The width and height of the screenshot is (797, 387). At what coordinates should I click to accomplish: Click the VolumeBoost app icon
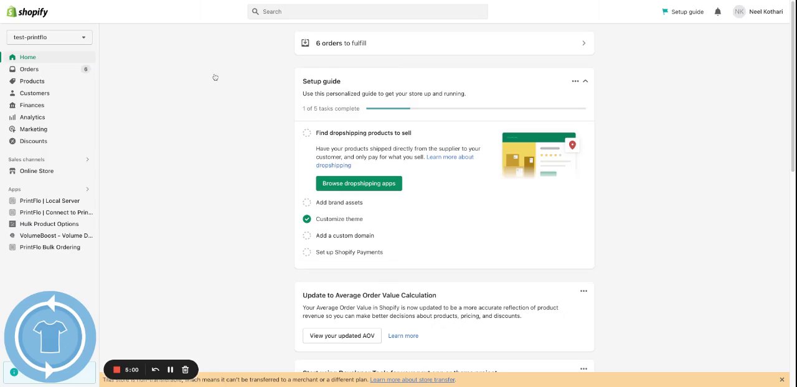(x=12, y=236)
